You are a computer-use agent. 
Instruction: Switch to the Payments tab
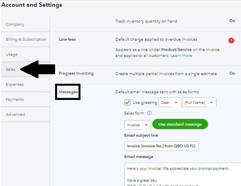point(15,100)
